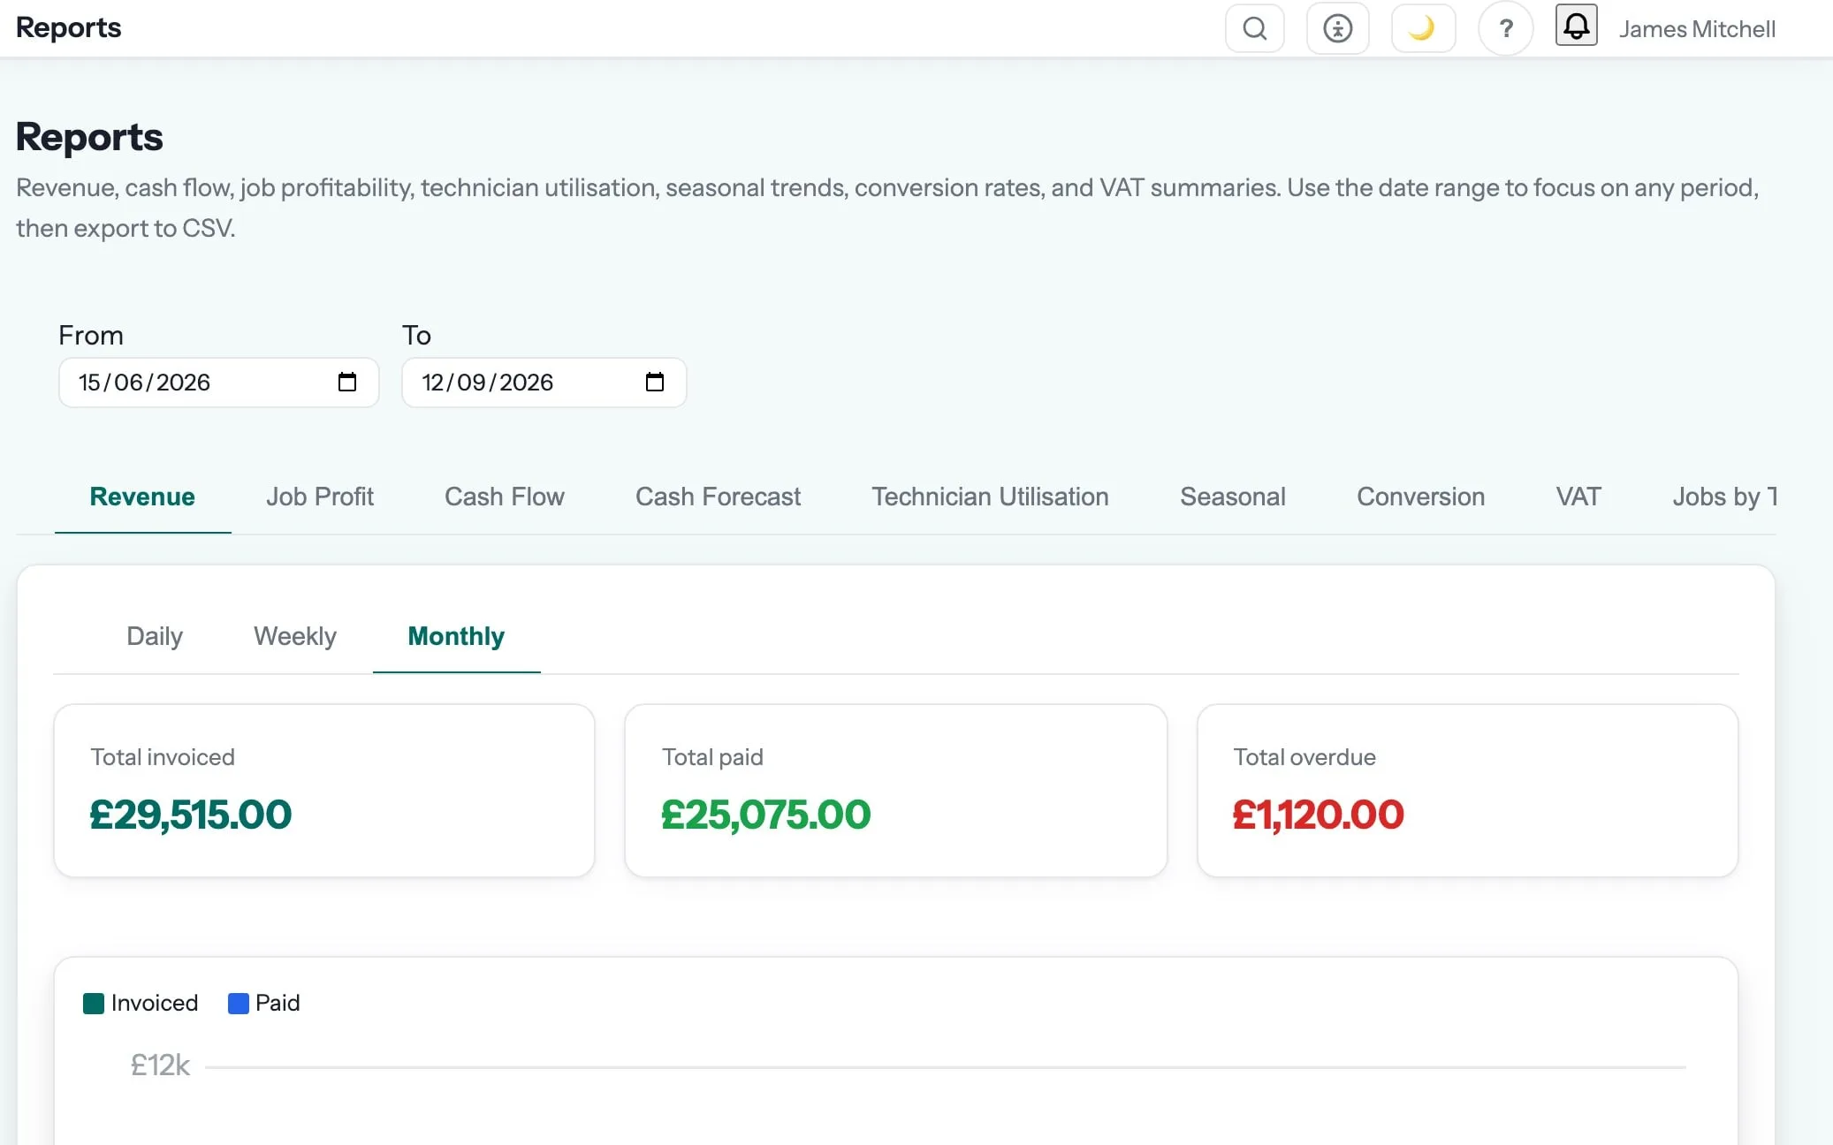1833x1145 pixels.
Task: Open the search icon in header
Action: 1254,28
